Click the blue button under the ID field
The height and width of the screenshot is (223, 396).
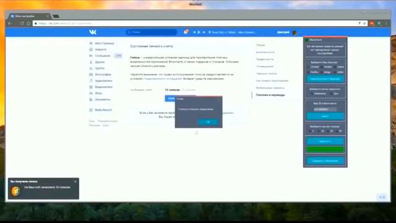[325, 116]
